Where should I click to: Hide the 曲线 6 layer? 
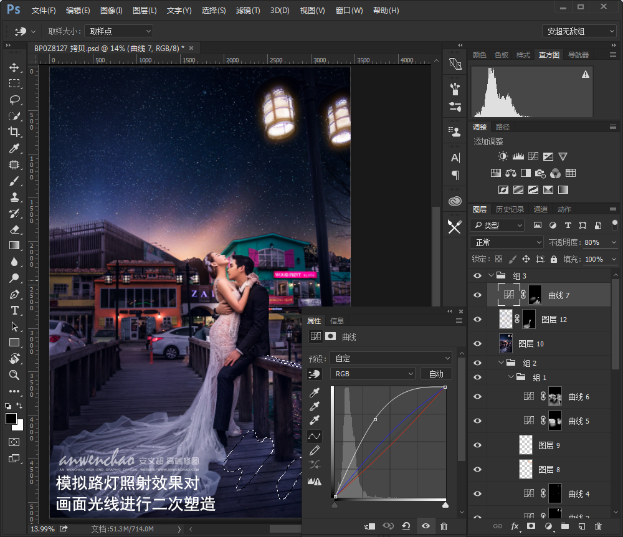point(478,396)
